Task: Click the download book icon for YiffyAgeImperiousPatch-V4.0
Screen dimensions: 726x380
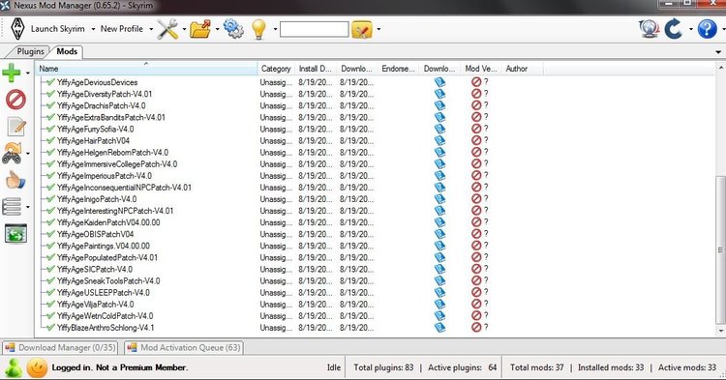Action: pyautogui.click(x=439, y=176)
